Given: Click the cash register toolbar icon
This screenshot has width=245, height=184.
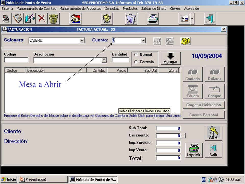Looking at the screenshot, I should point(6,19).
